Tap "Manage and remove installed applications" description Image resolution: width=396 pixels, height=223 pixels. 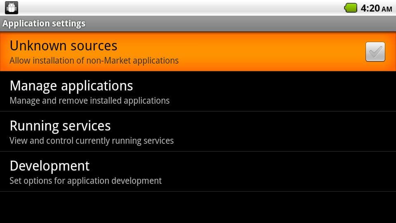pyautogui.click(x=90, y=101)
